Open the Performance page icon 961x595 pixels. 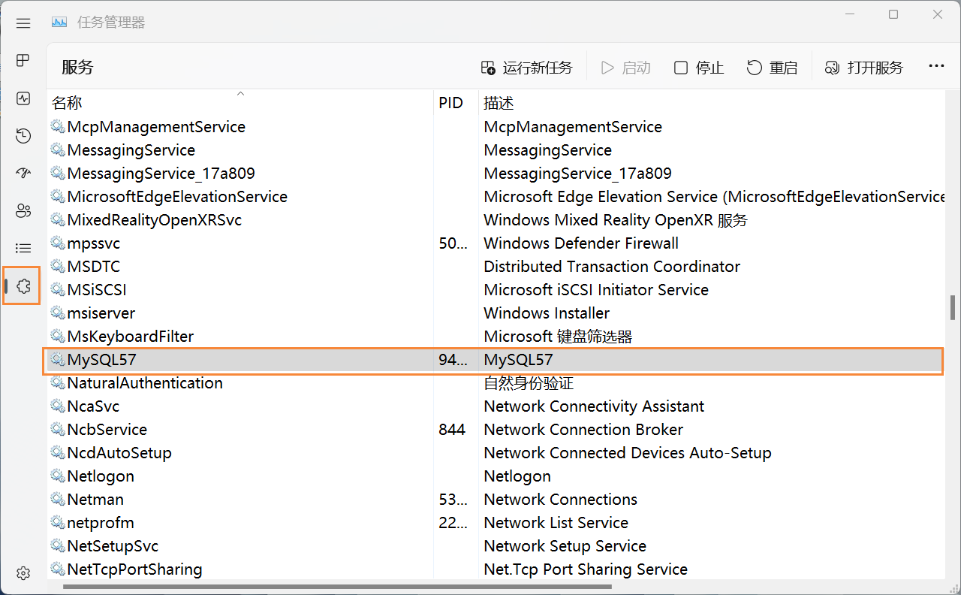pyautogui.click(x=23, y=98)
